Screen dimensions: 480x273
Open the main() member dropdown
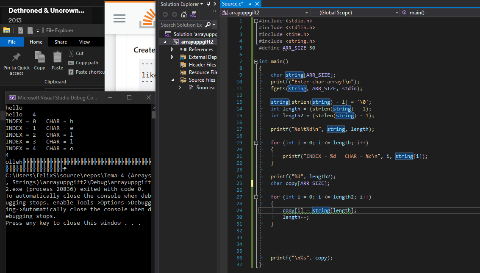point(440,13)
